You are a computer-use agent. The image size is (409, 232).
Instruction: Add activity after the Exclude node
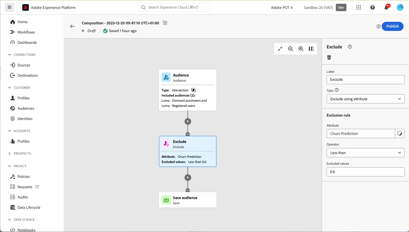pos(188,178)
